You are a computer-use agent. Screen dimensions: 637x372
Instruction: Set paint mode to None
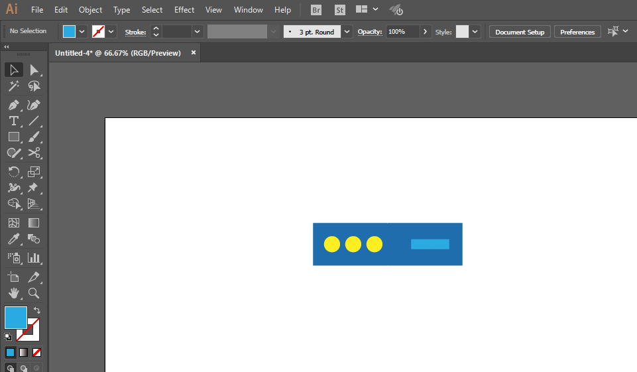pyautogui.click(x=37, y=352)
